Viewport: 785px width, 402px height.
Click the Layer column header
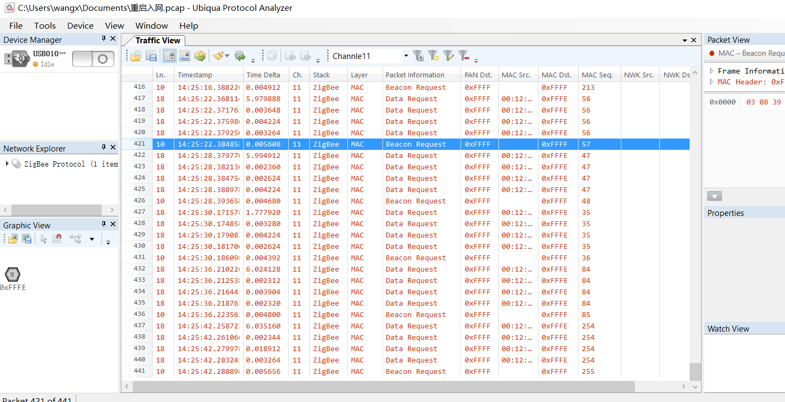tap(365, 75)
